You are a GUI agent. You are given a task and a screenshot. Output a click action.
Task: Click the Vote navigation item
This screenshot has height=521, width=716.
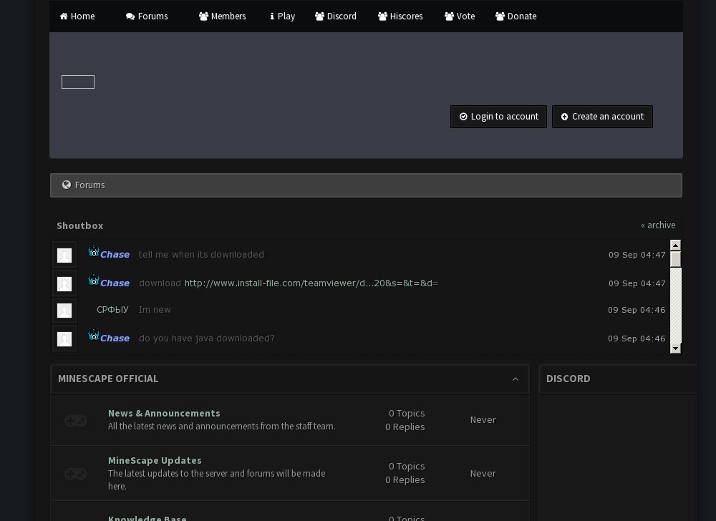pyautogui.click(x=460, y=16)
